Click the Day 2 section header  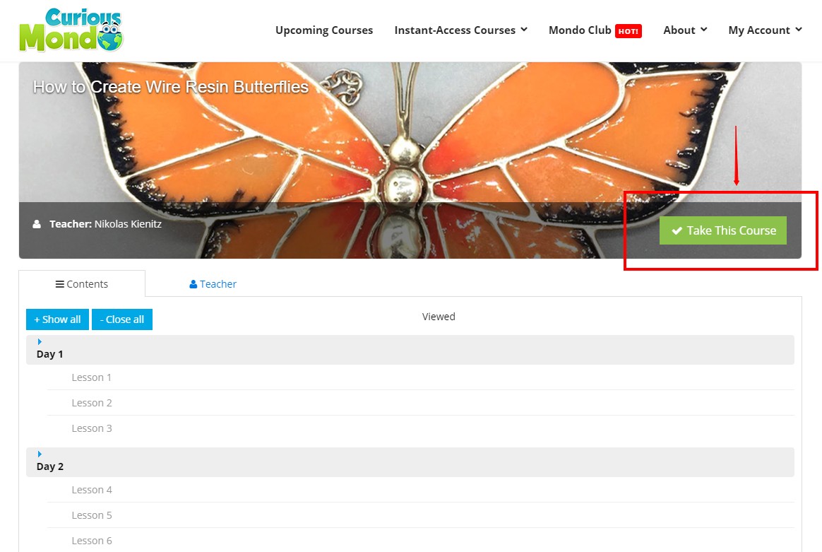410,462
